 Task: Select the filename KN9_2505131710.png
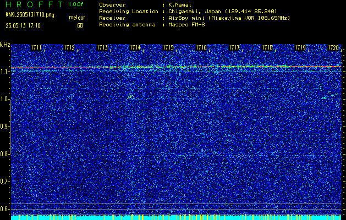point(30,15)
